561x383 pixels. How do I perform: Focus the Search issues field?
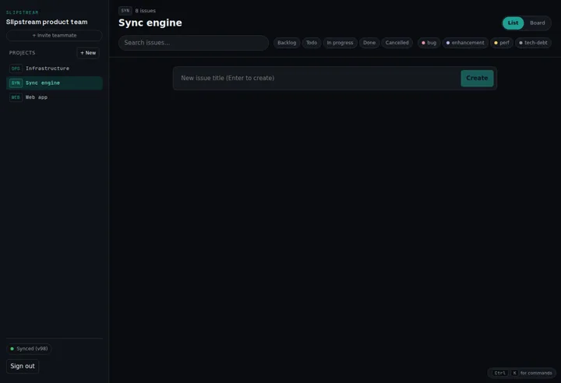point(193,43)
